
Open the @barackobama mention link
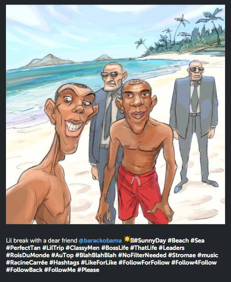100,241
